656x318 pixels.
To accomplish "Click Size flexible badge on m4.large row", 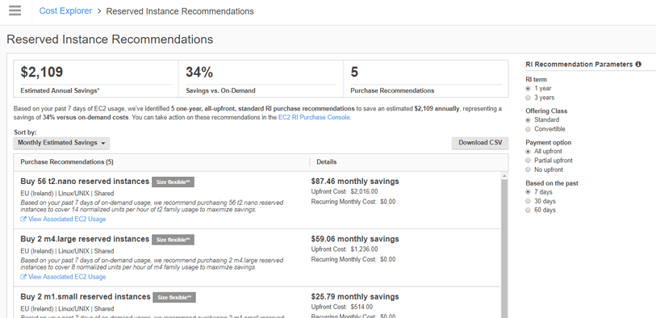I will (x=173, y=240).
